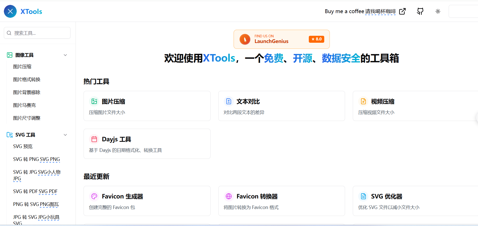This screenshot has height=226, width=478.
Task: Toggle the sun theme switch icon
Action: pos(438,11)
